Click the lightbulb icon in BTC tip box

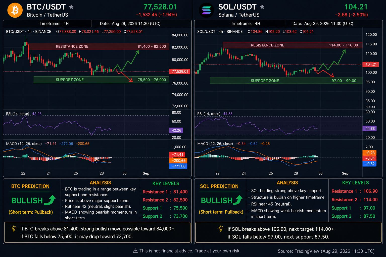pos(14,229)
